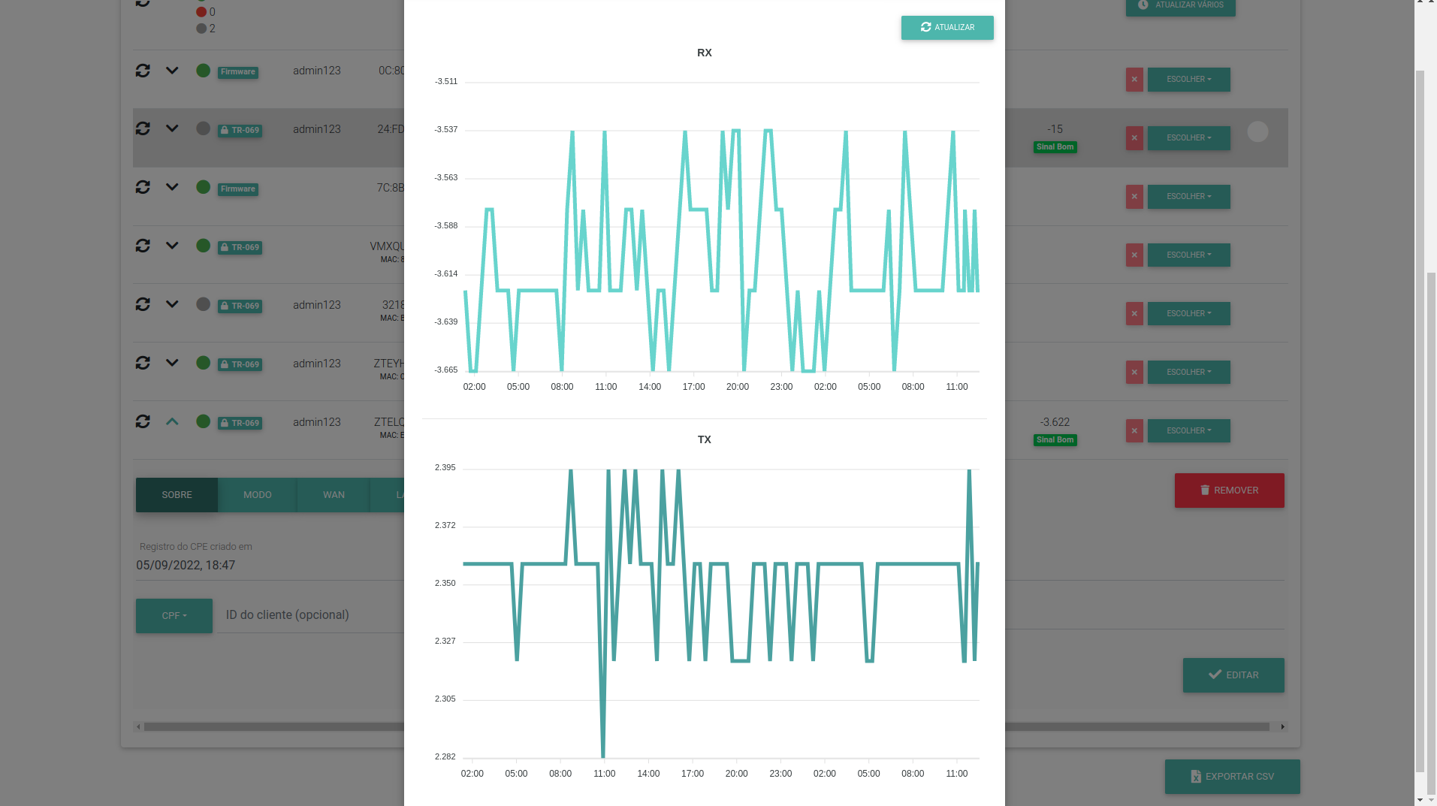Click the ATUALIZAR button in the chart modal
Image resolution: width=1437 pixels, height=806 pixels.
(x=947, y=28)
